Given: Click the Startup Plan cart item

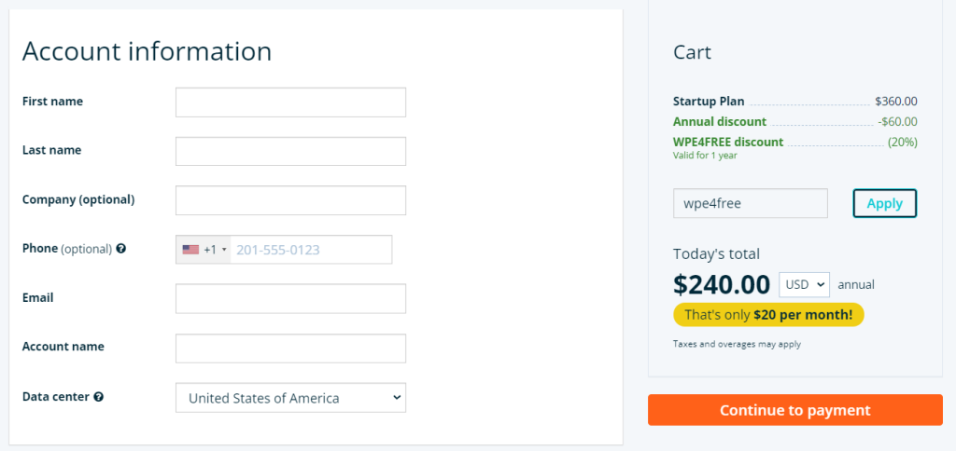Looking at the screenshot, I should 795,101.
